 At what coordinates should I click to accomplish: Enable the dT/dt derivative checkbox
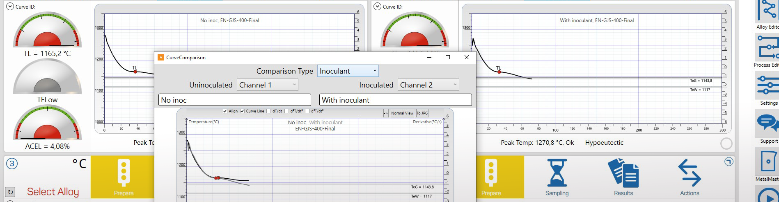(269, 111)
